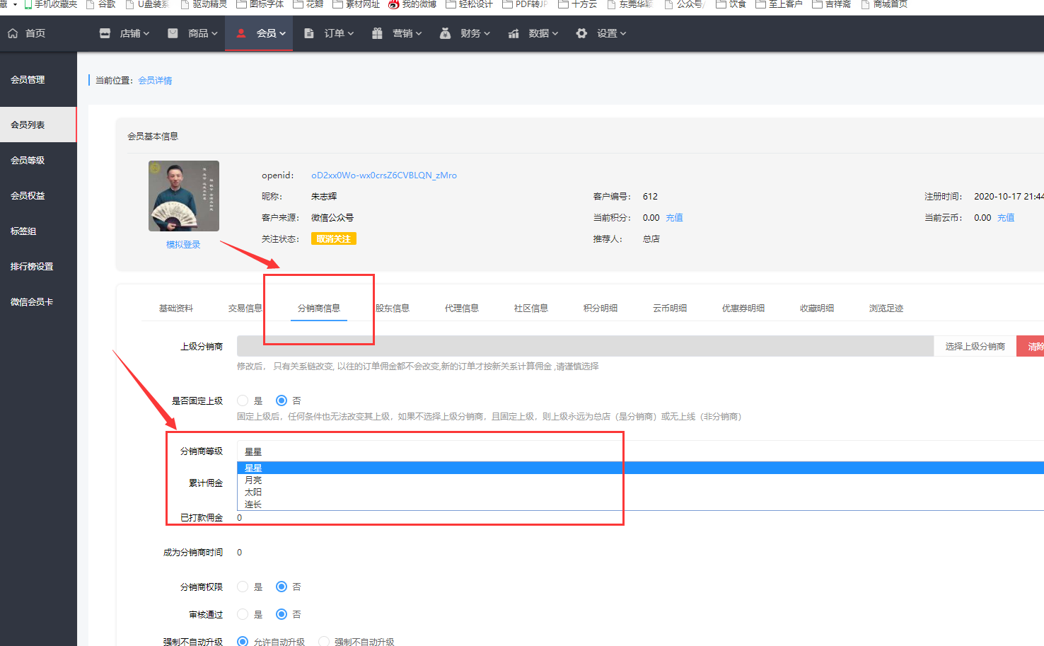Set 是否固定上级 to 否
Image resolution: width=1044 pixels, height=646 pixels.
282,400
